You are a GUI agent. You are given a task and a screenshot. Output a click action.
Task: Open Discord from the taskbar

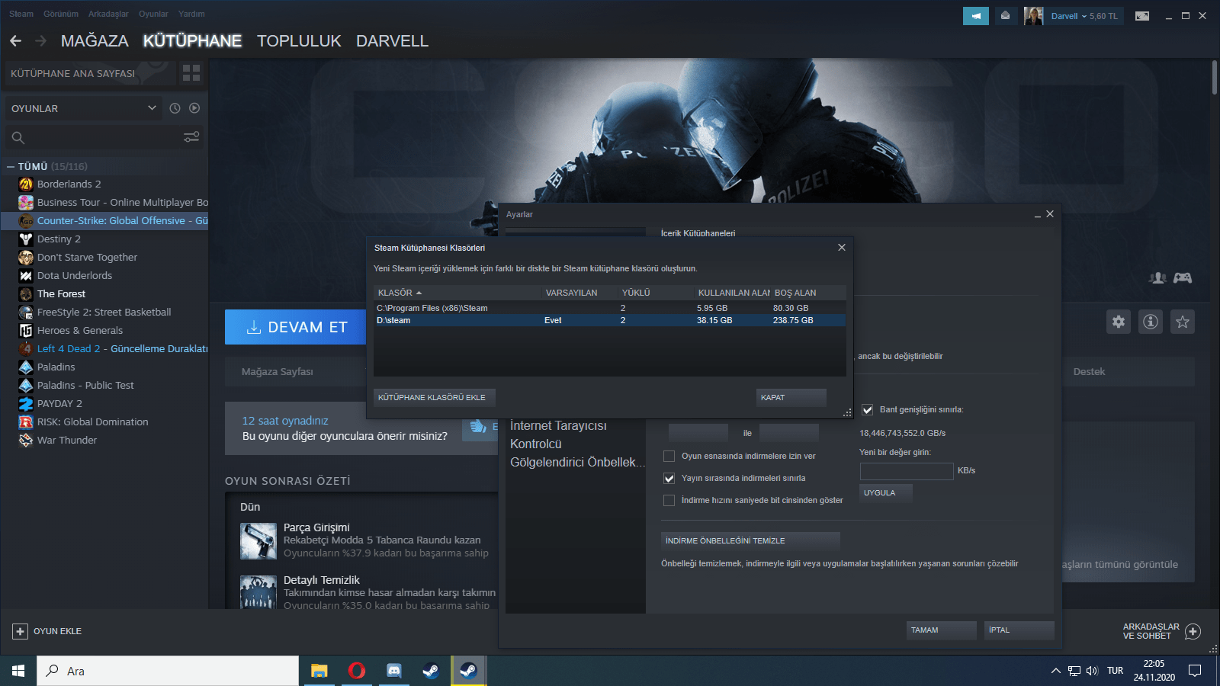coord(394,671)
